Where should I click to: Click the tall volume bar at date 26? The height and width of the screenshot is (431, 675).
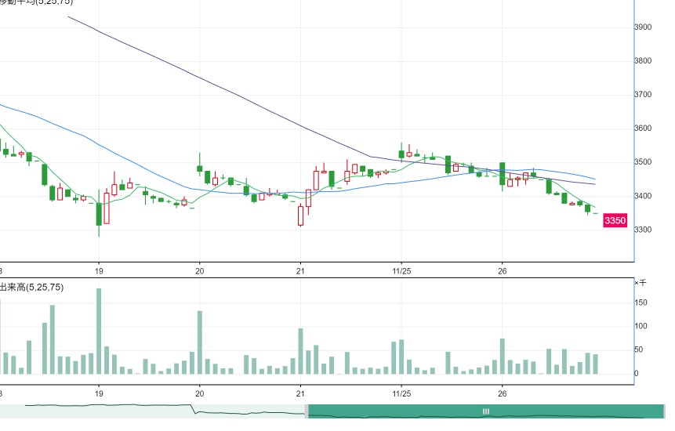click(x=503, y=356)
